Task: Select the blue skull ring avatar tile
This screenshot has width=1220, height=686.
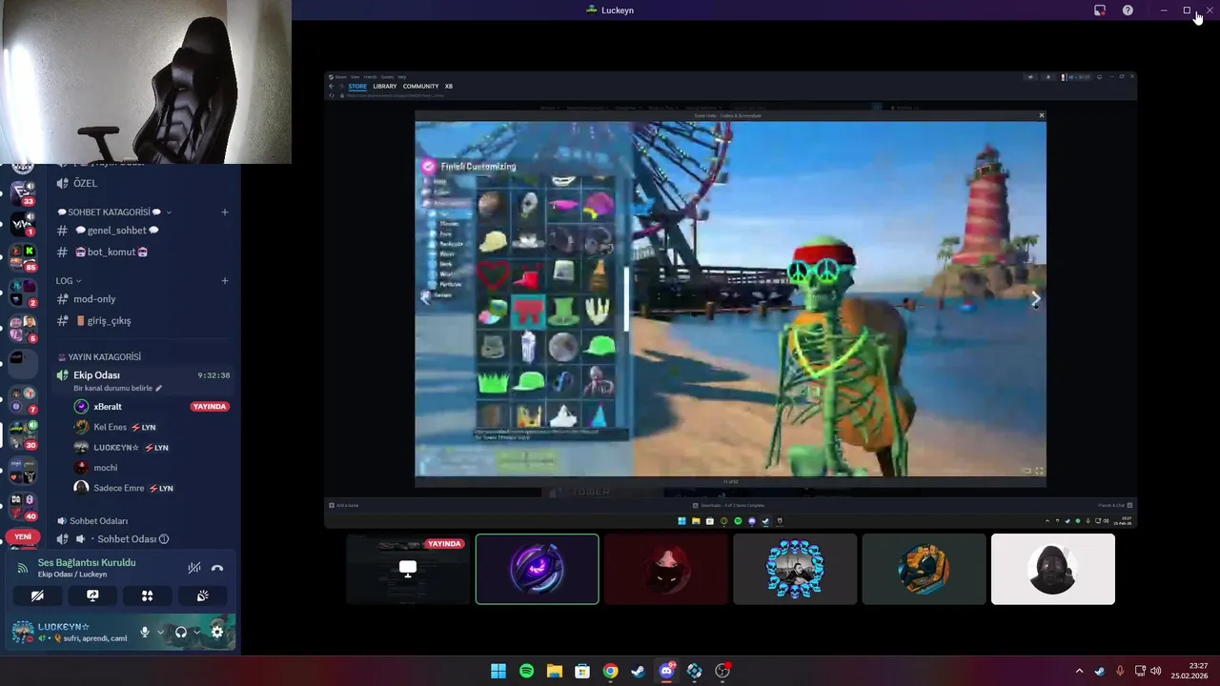Action: click(795, 569)
